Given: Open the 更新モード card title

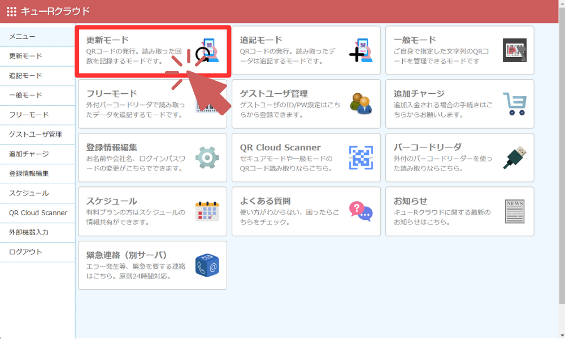Looking at the screenshot, I should pos(107,40).
